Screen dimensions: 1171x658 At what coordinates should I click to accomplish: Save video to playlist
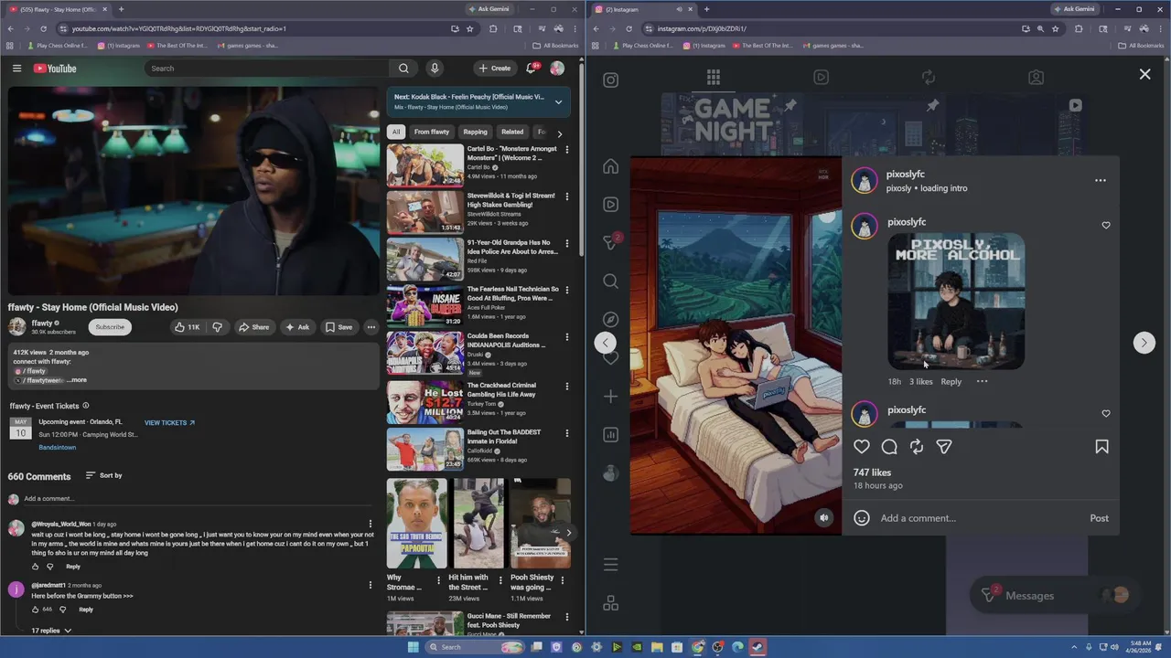pos(338,327)
